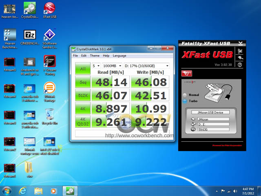Open the Language menu
The height and width of the screenshot is (196, 261).
(119, 56)
